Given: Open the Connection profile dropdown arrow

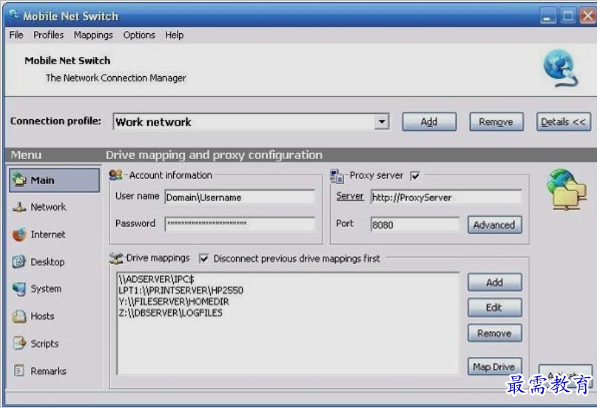Looking at the screenshot, I should click(381, 122).
